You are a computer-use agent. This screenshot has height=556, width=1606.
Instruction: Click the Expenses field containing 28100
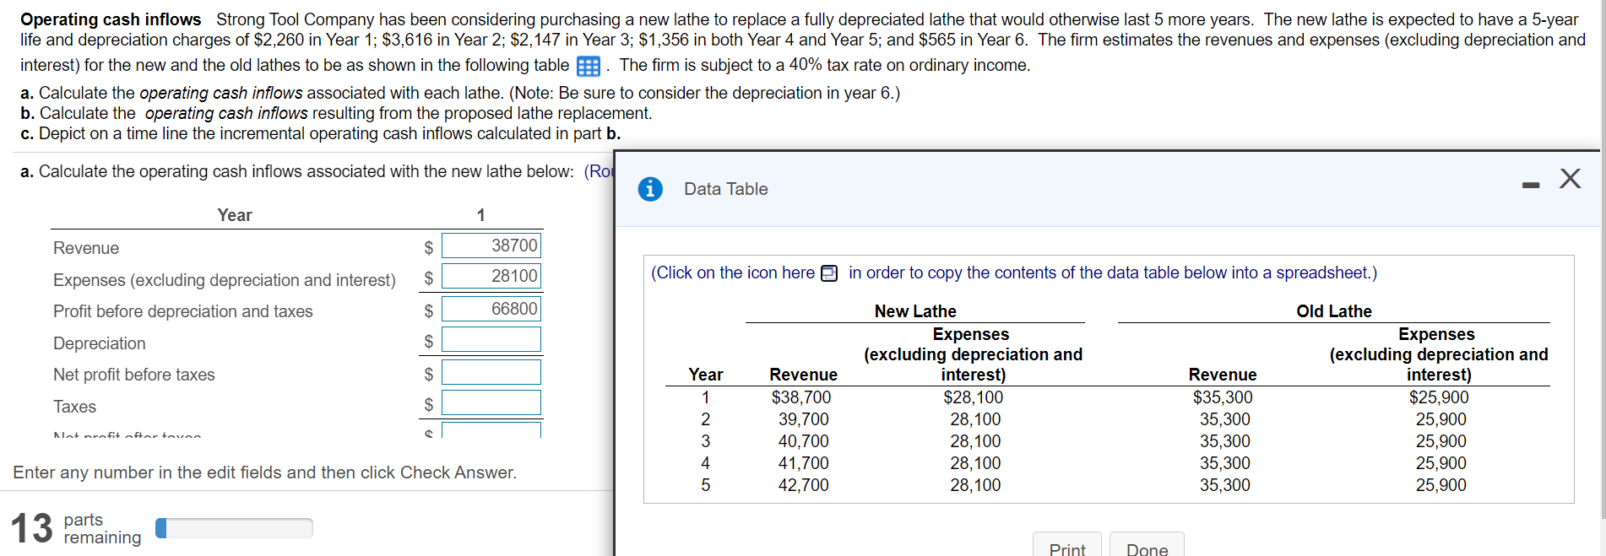491,276
